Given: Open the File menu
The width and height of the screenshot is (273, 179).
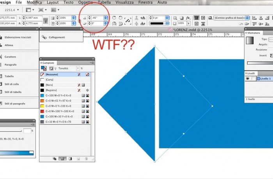Looking at the screenshot, I should point(19,2).
